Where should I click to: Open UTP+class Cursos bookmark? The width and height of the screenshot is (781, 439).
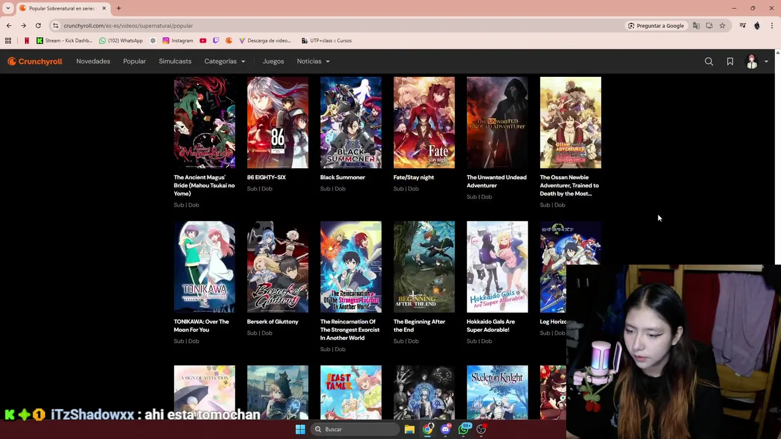coord(326,41)
